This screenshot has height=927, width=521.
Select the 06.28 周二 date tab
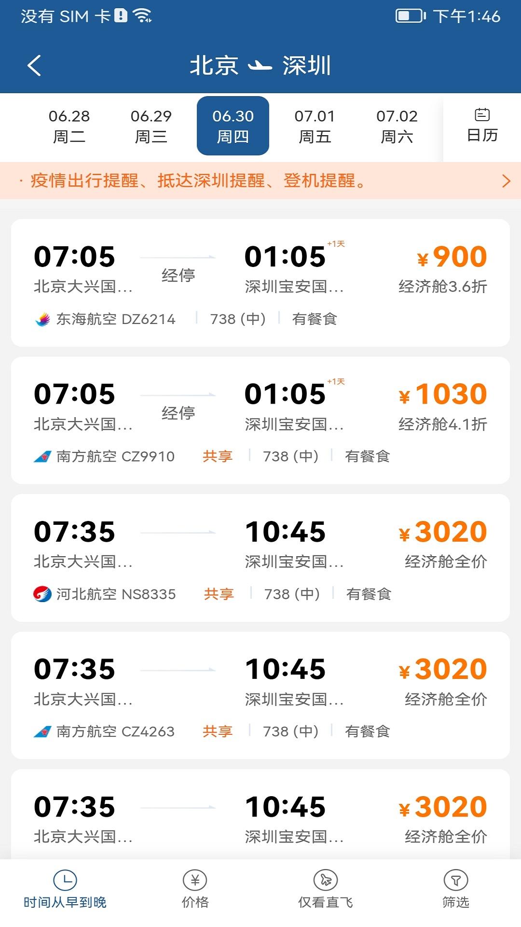(69, 126)
